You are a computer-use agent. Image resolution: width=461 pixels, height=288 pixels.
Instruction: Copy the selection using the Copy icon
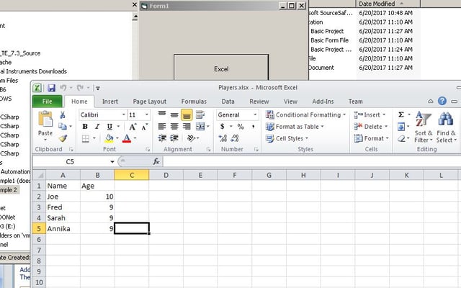[63, 127]
